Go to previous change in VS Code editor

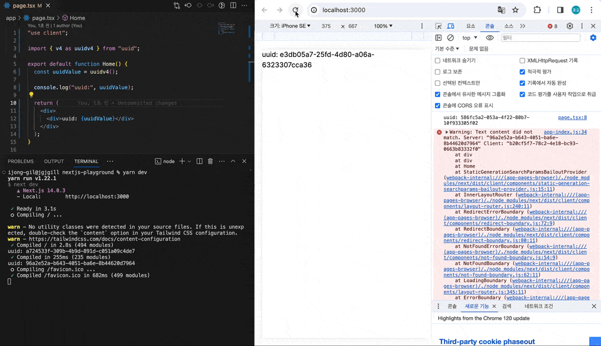pyautogui.click(x=188, y=6)
